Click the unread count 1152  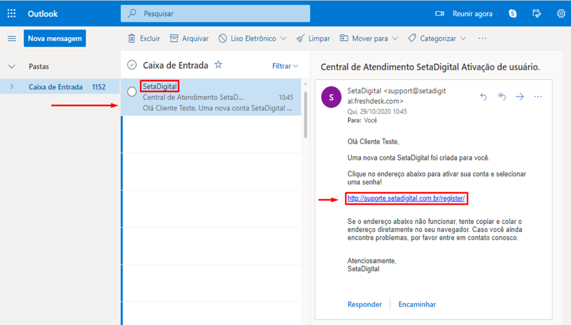(x=99, y=87)
